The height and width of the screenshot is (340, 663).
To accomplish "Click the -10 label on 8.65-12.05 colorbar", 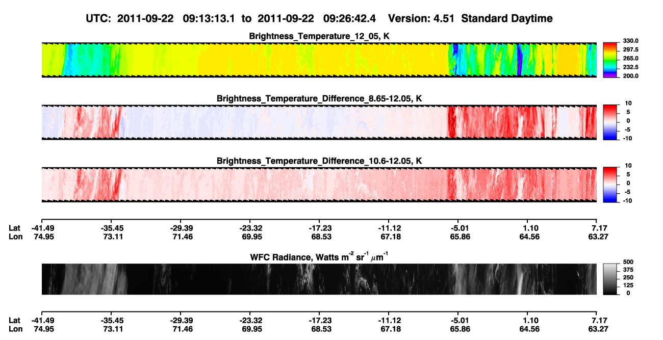I will click(x=628, y=139).
